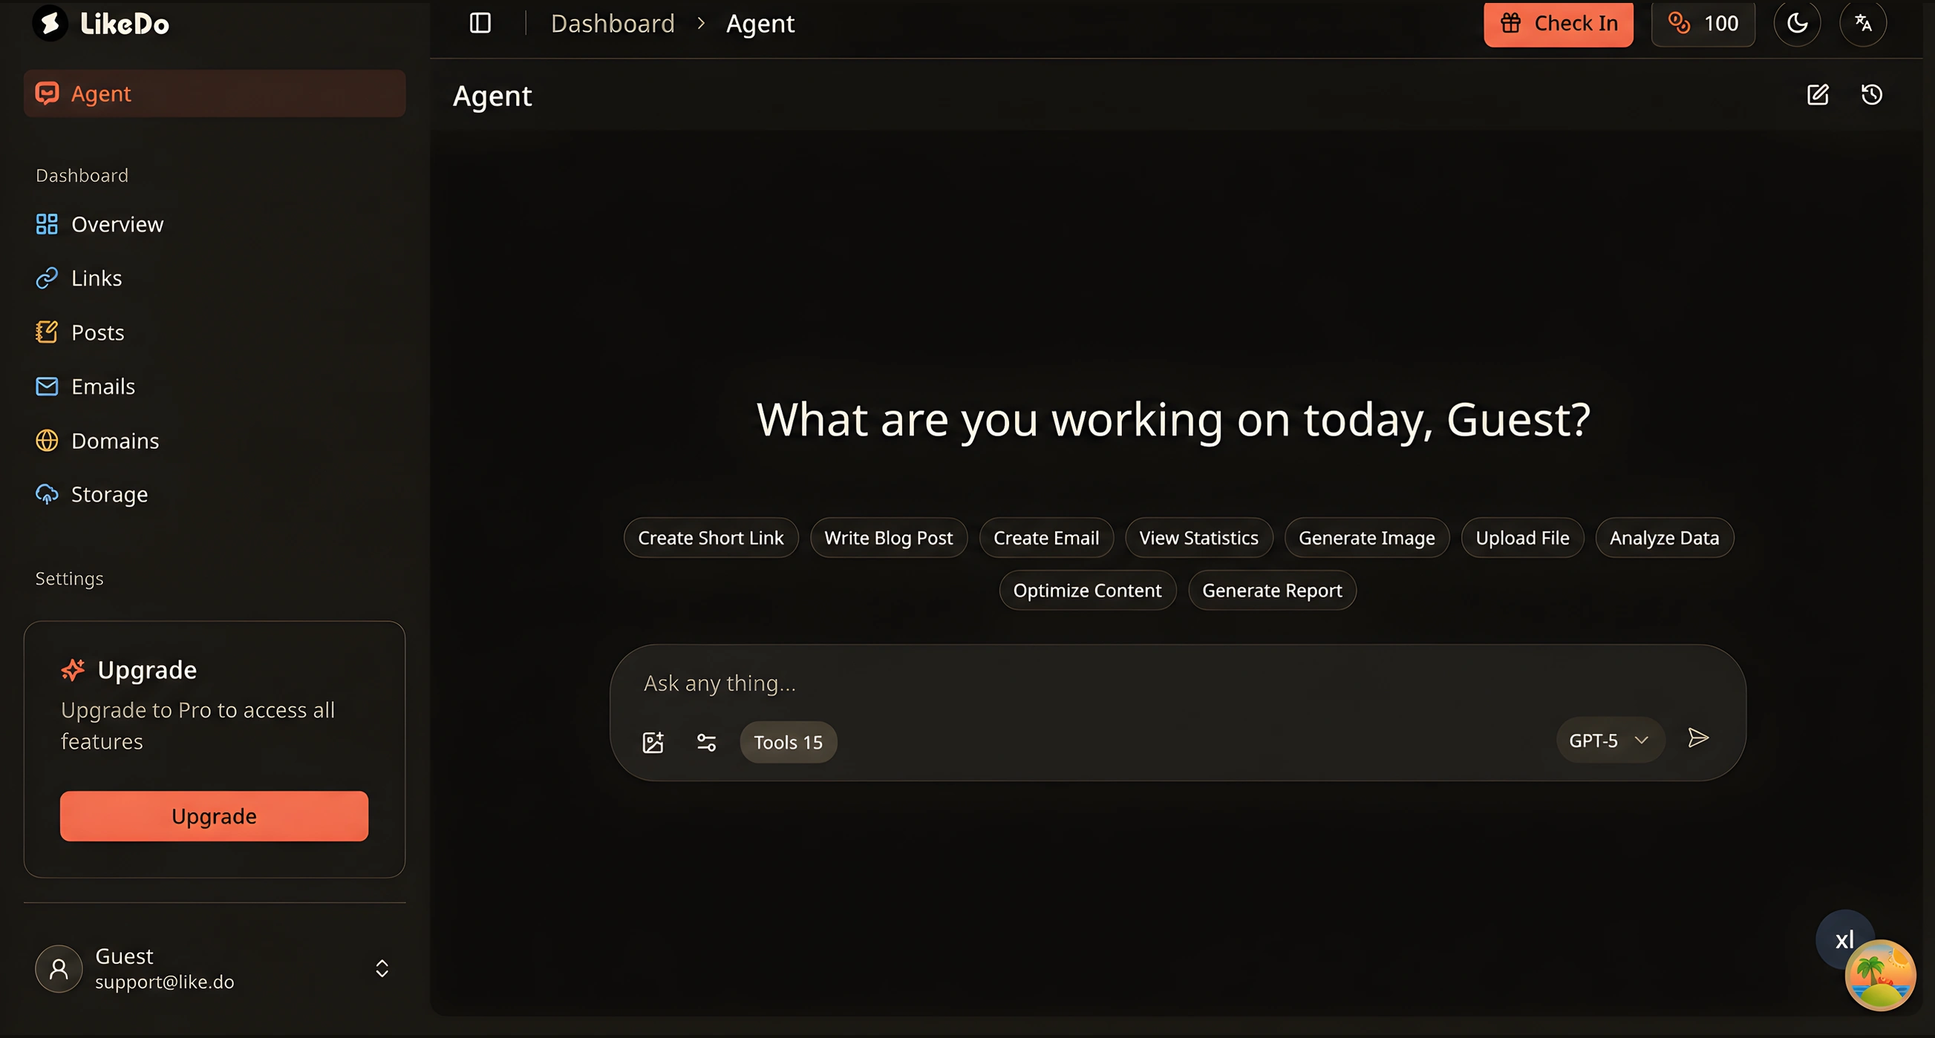Click the support@like.do email text
Viewport: 1935px width, 1038px height.
point(165,982)
